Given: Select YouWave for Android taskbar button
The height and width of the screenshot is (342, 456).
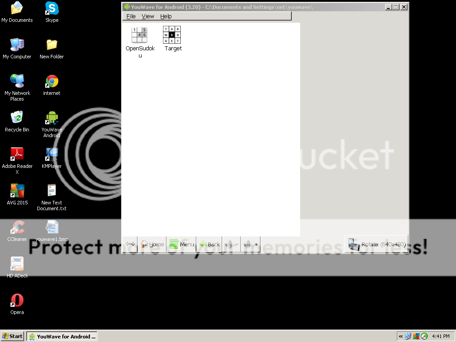Looking at the screenshot, I should pos(62,336).
